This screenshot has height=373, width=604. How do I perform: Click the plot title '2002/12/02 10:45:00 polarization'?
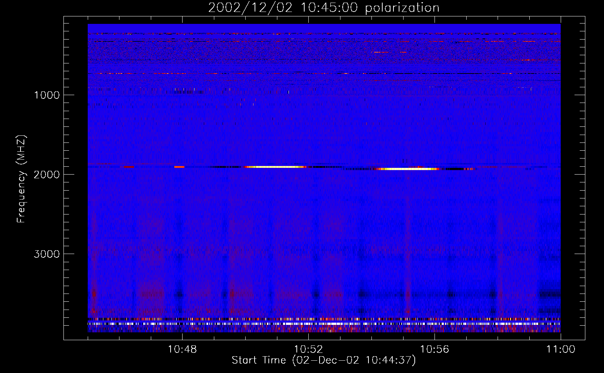[x=324, y=8]
